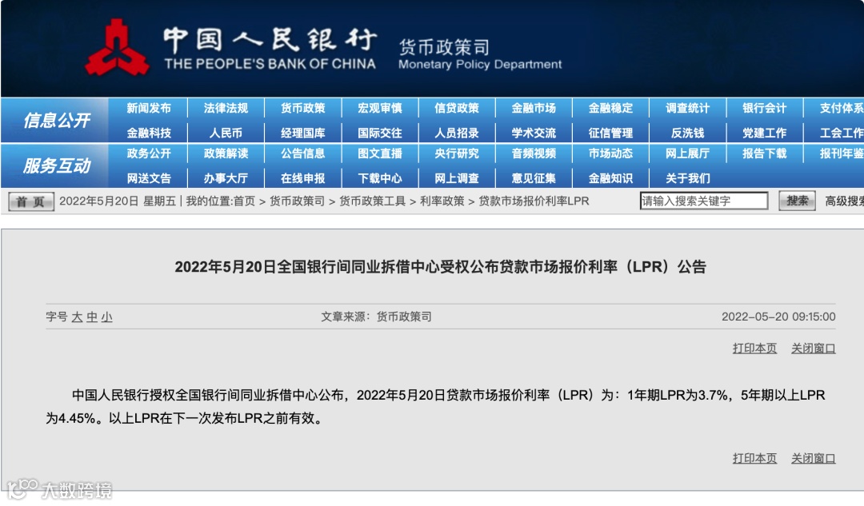Open 报告下载 navigation link

(764, 153)
